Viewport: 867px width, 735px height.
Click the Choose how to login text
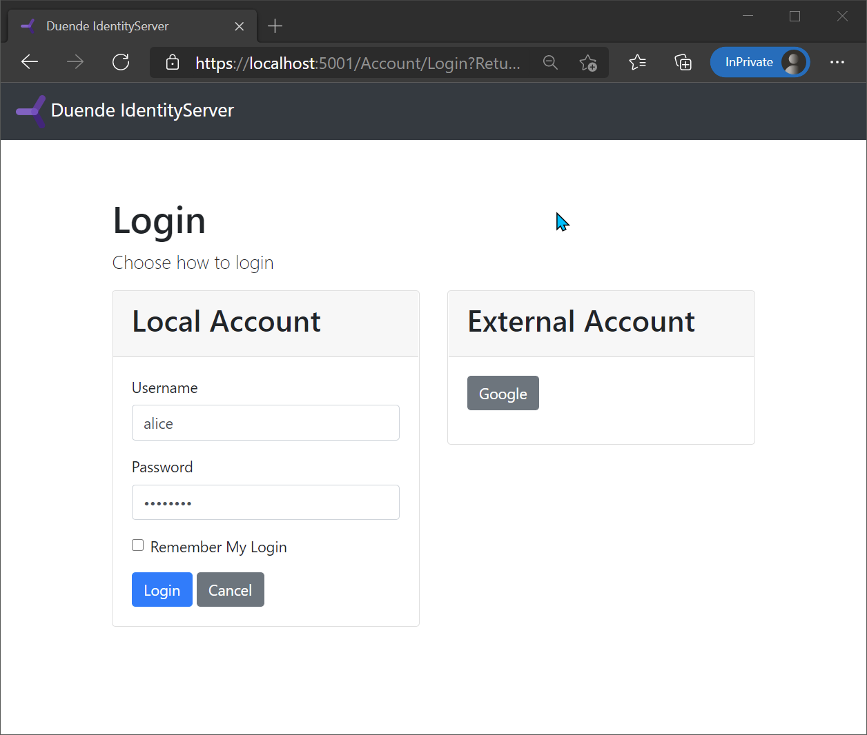coord(193,263)
